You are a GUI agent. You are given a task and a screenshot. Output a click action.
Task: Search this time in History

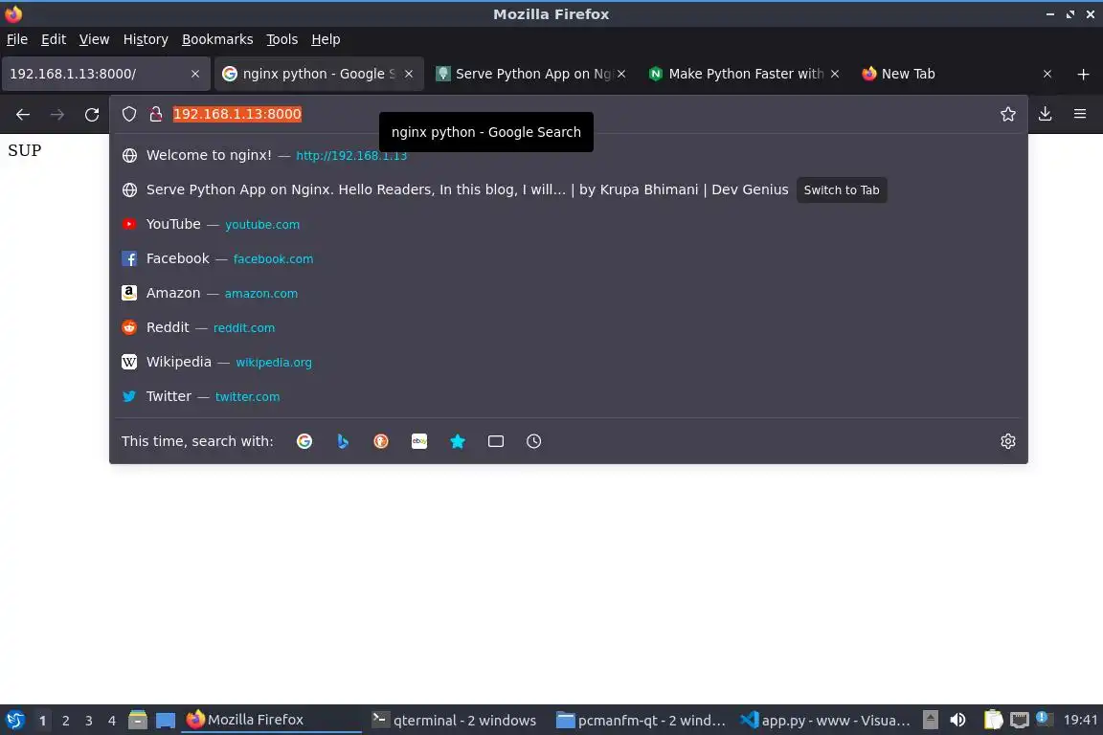pos(534,441)
